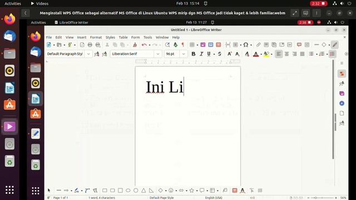Viewport: 356px width, 200px height.
Task: Click the Insert Special Character omega icon
Action: [x=246, y=44]
